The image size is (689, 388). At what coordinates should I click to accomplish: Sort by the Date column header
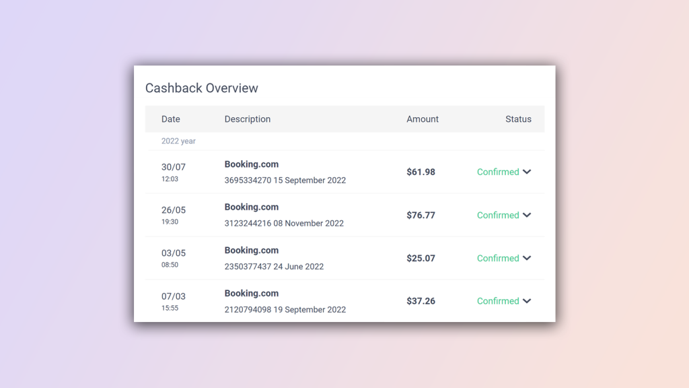(170, 119)
